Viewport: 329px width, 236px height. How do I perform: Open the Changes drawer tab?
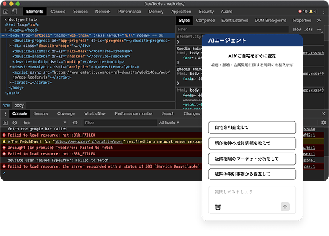click(x=192, y=113)
